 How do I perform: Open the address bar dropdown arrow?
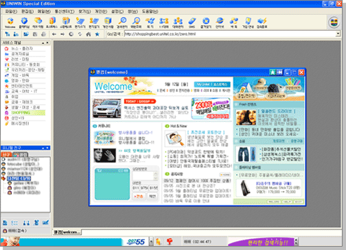tap(338, 34)
